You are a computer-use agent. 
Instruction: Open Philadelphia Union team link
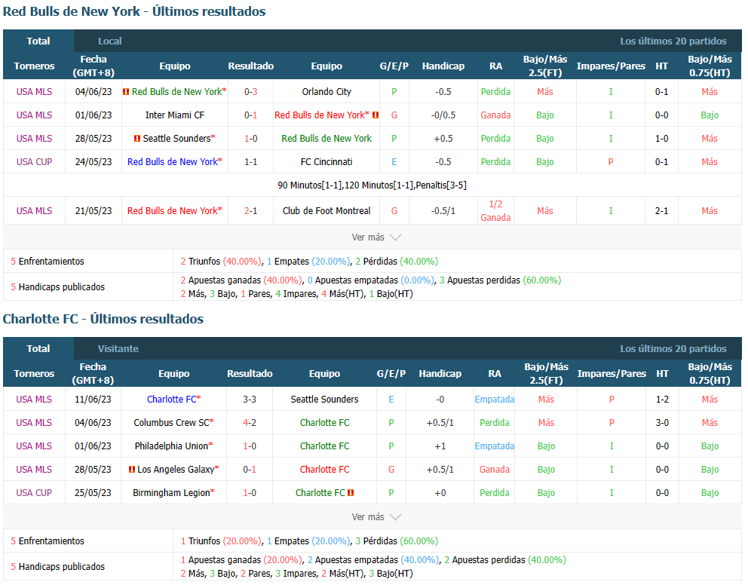tap(171, 446)
